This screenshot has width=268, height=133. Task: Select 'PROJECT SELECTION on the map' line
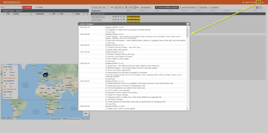(120, 54)
